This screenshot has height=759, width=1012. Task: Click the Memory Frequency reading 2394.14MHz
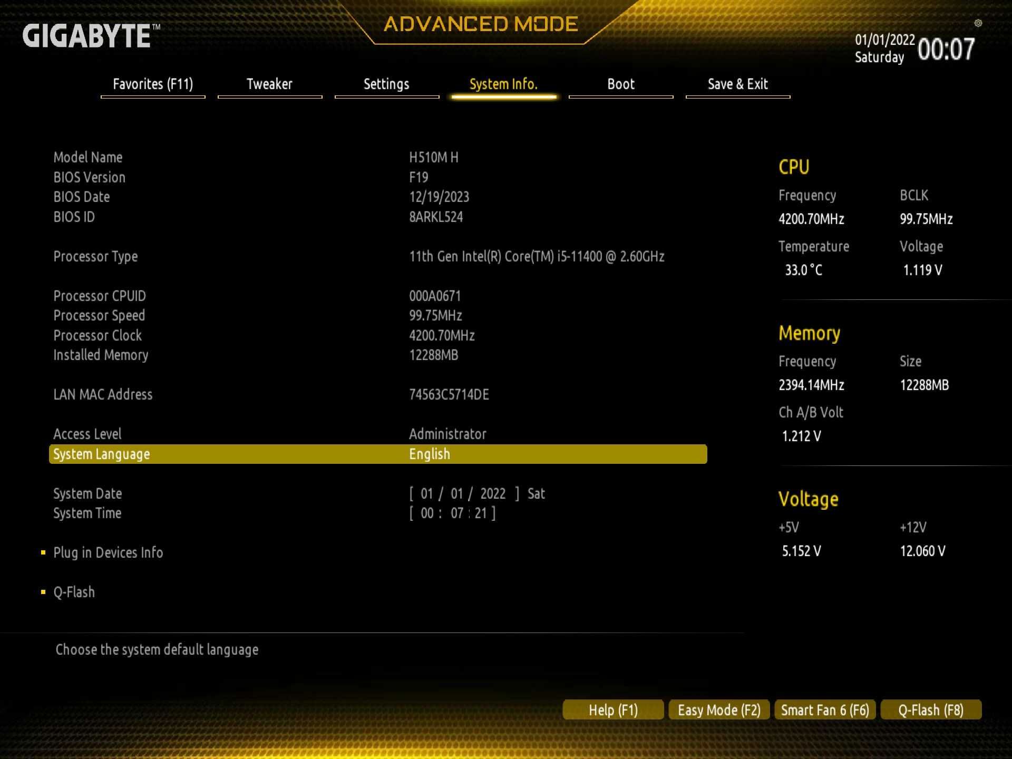pyautogui.click(x=811, y=385)
